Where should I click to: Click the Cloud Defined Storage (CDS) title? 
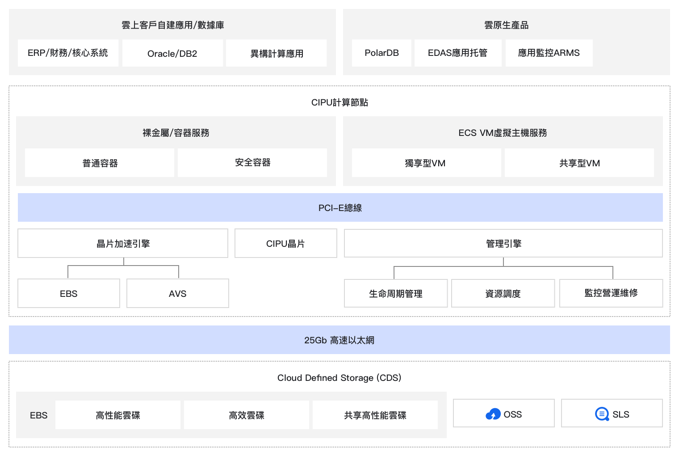click(x=339, y=378)
